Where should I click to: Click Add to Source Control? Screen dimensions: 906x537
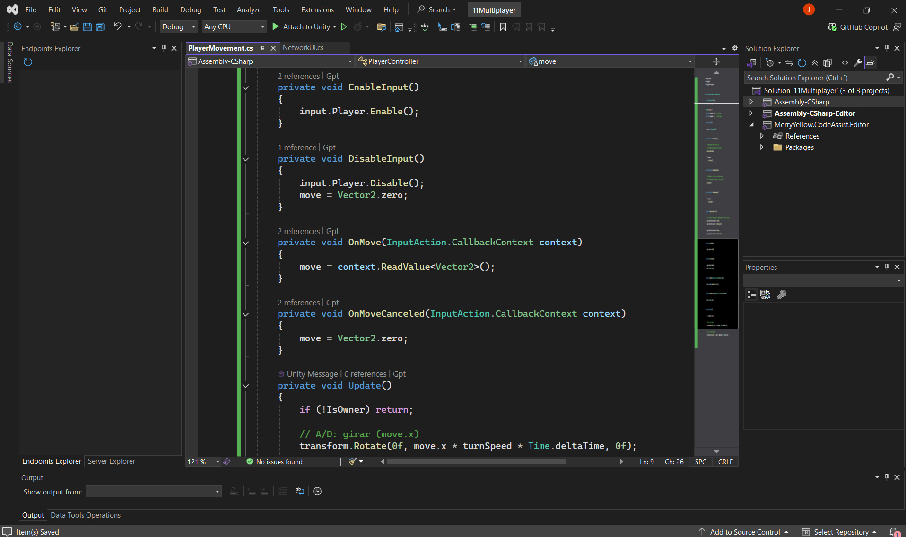[x=745, y=532]
